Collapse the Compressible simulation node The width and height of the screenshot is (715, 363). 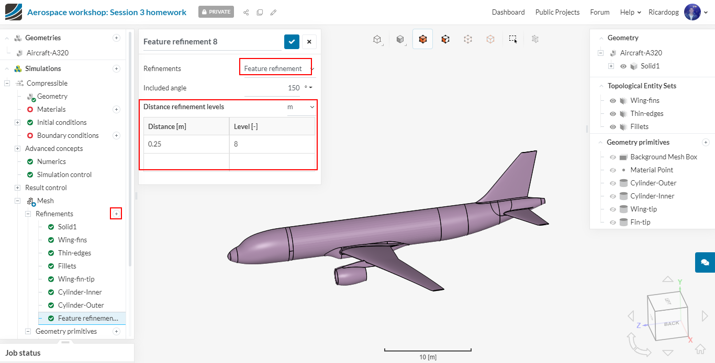(x=7, y=83)
